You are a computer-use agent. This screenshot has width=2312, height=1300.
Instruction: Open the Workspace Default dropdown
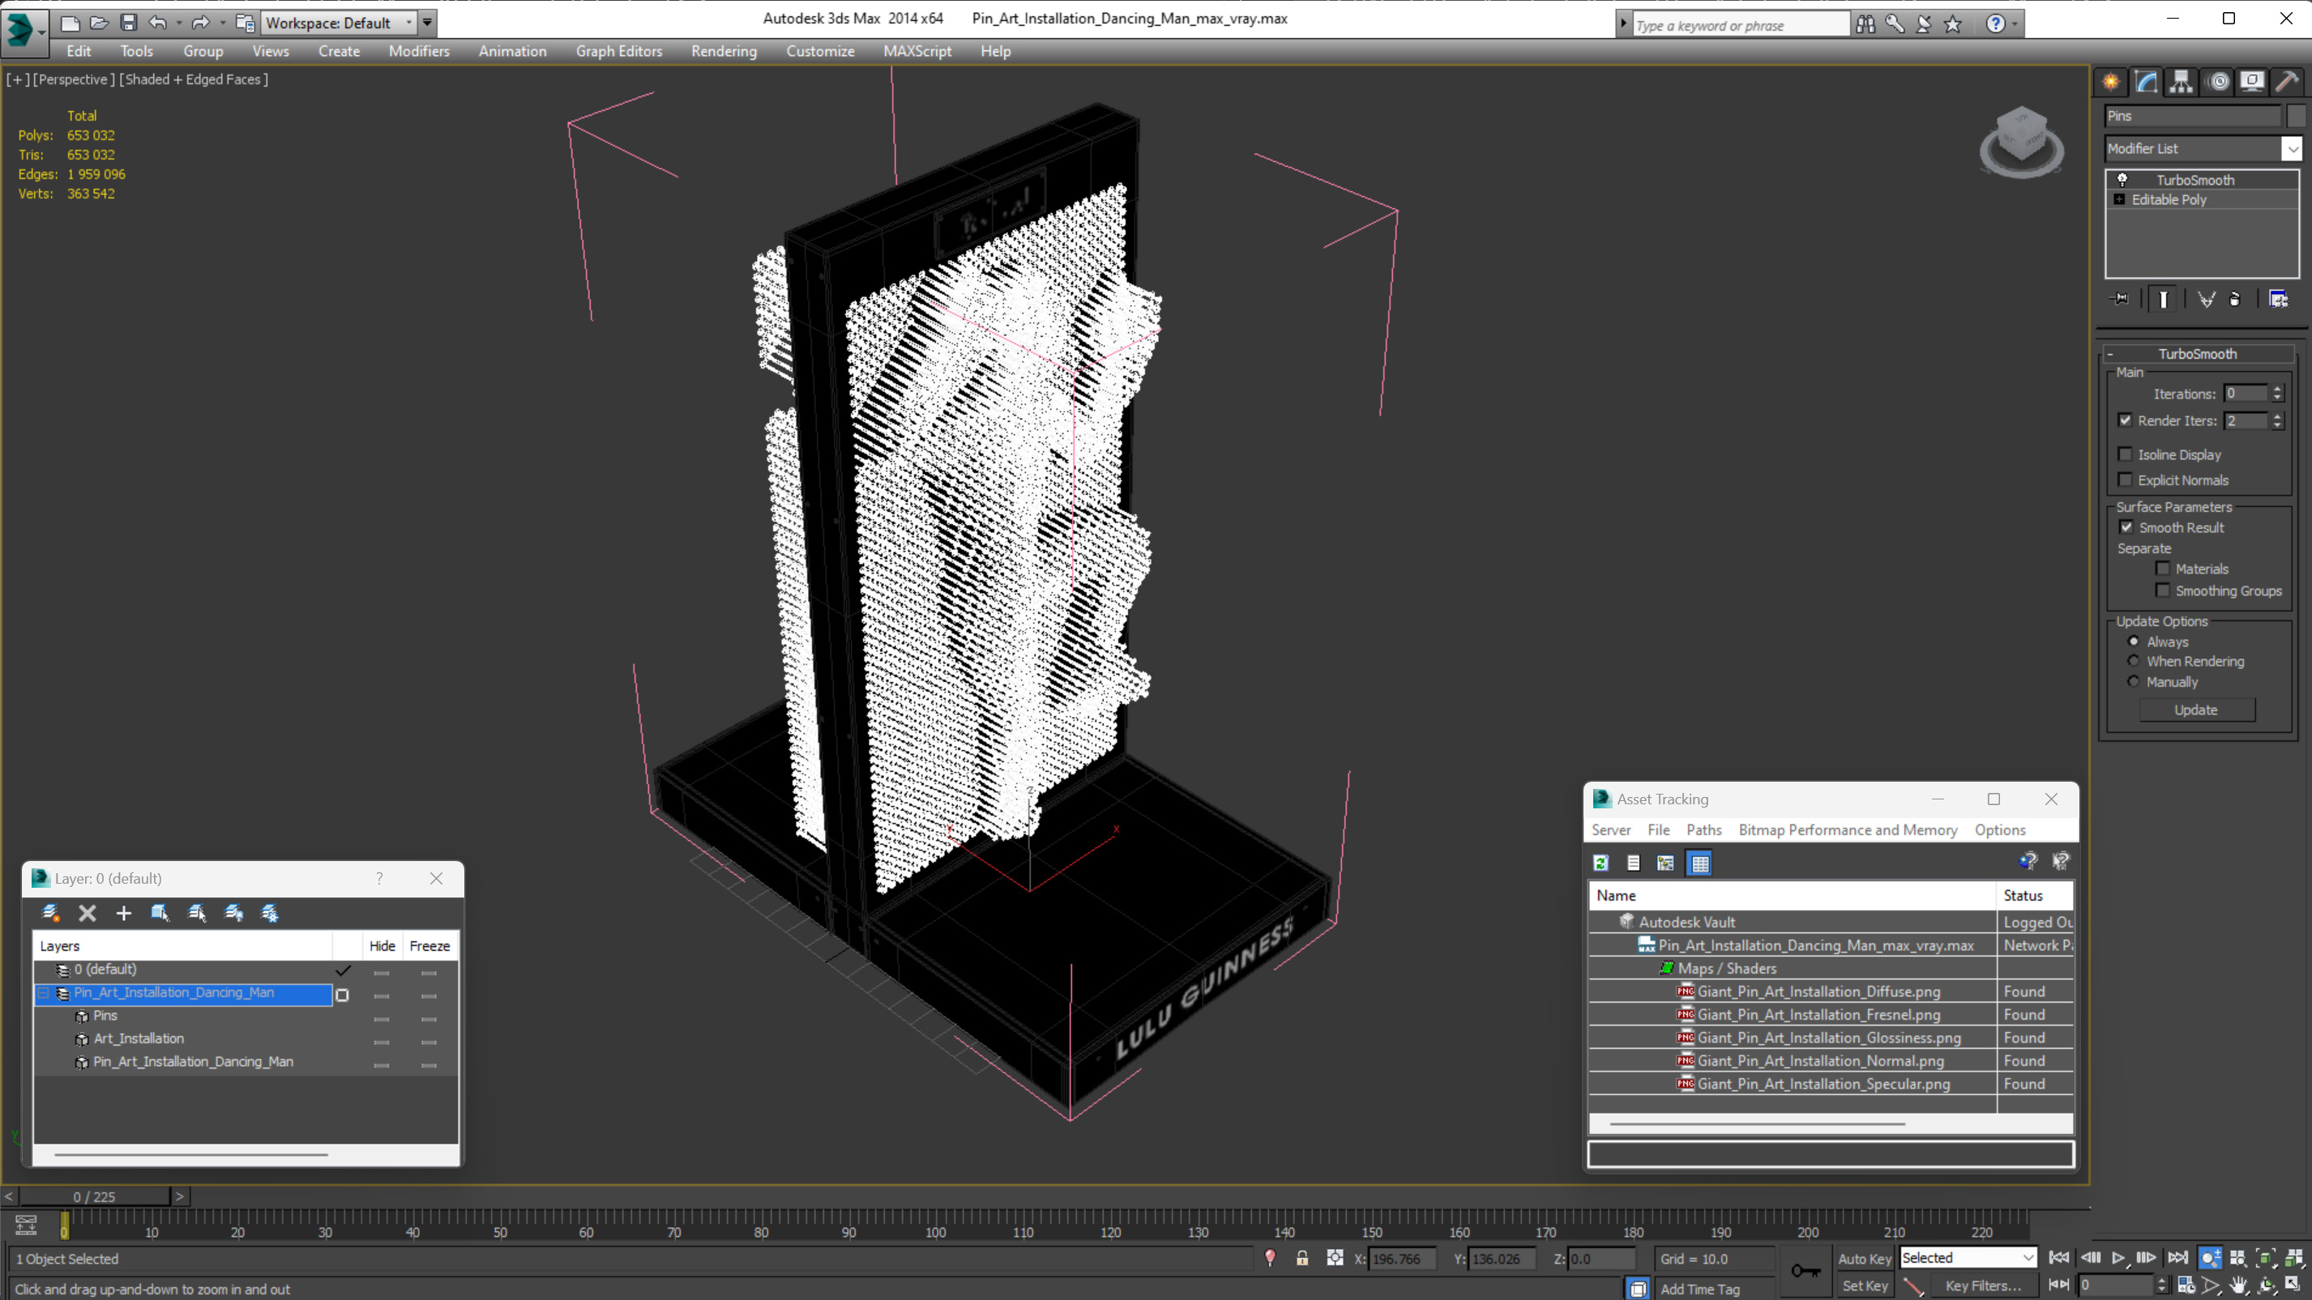tap(339, 23)
